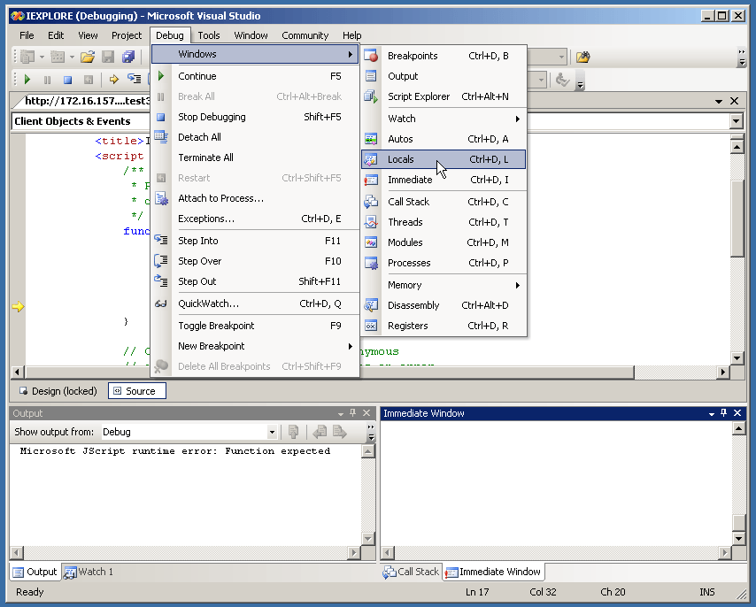Choose Stop Debugging from Debug menu
756x607 pixels.
coord(255,117)
